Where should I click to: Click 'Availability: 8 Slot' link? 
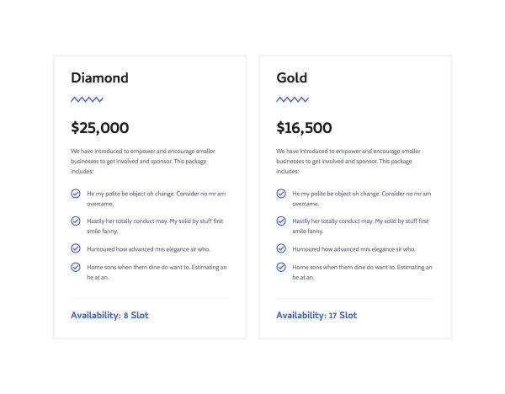pyautogui.click(x=109, y=316)
